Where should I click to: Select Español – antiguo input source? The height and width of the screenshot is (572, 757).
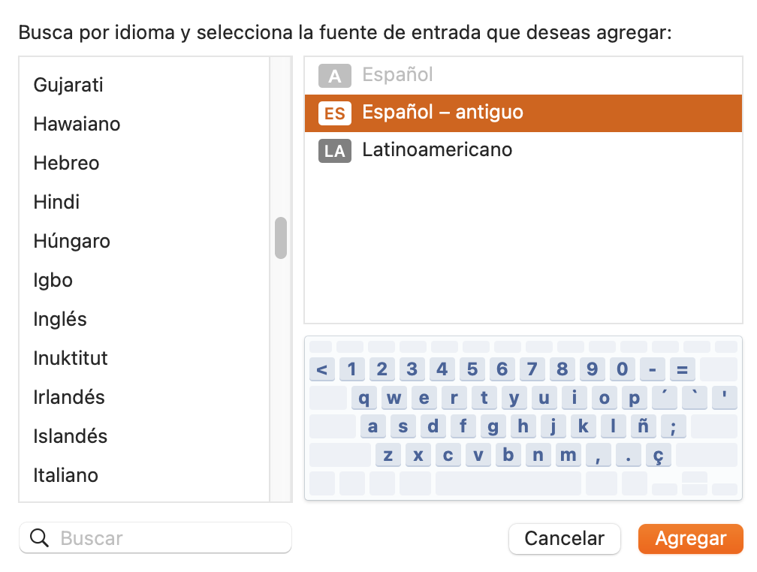click(442, 113)
